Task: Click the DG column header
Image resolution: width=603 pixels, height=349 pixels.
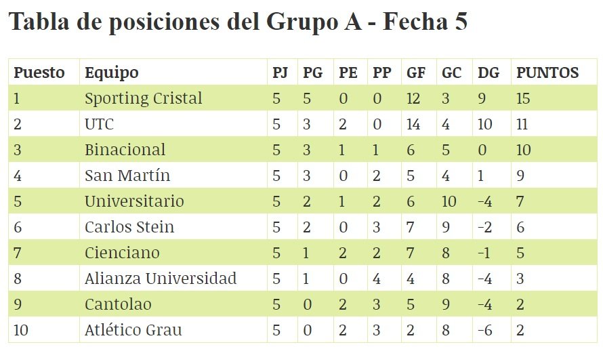Action: point(488,73)
